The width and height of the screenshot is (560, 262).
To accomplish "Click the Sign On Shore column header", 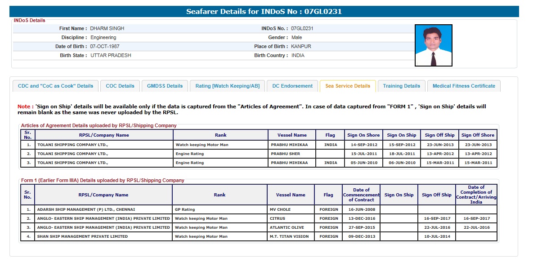I will tap(363, 135).
